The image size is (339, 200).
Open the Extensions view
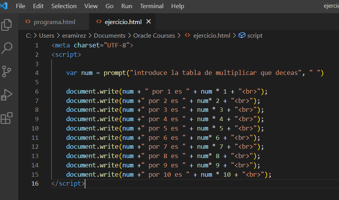click(x=7, y=118)
